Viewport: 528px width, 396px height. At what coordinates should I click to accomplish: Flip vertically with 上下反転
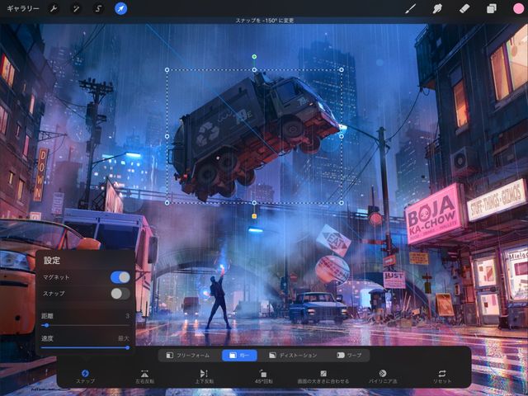[204, 376]
